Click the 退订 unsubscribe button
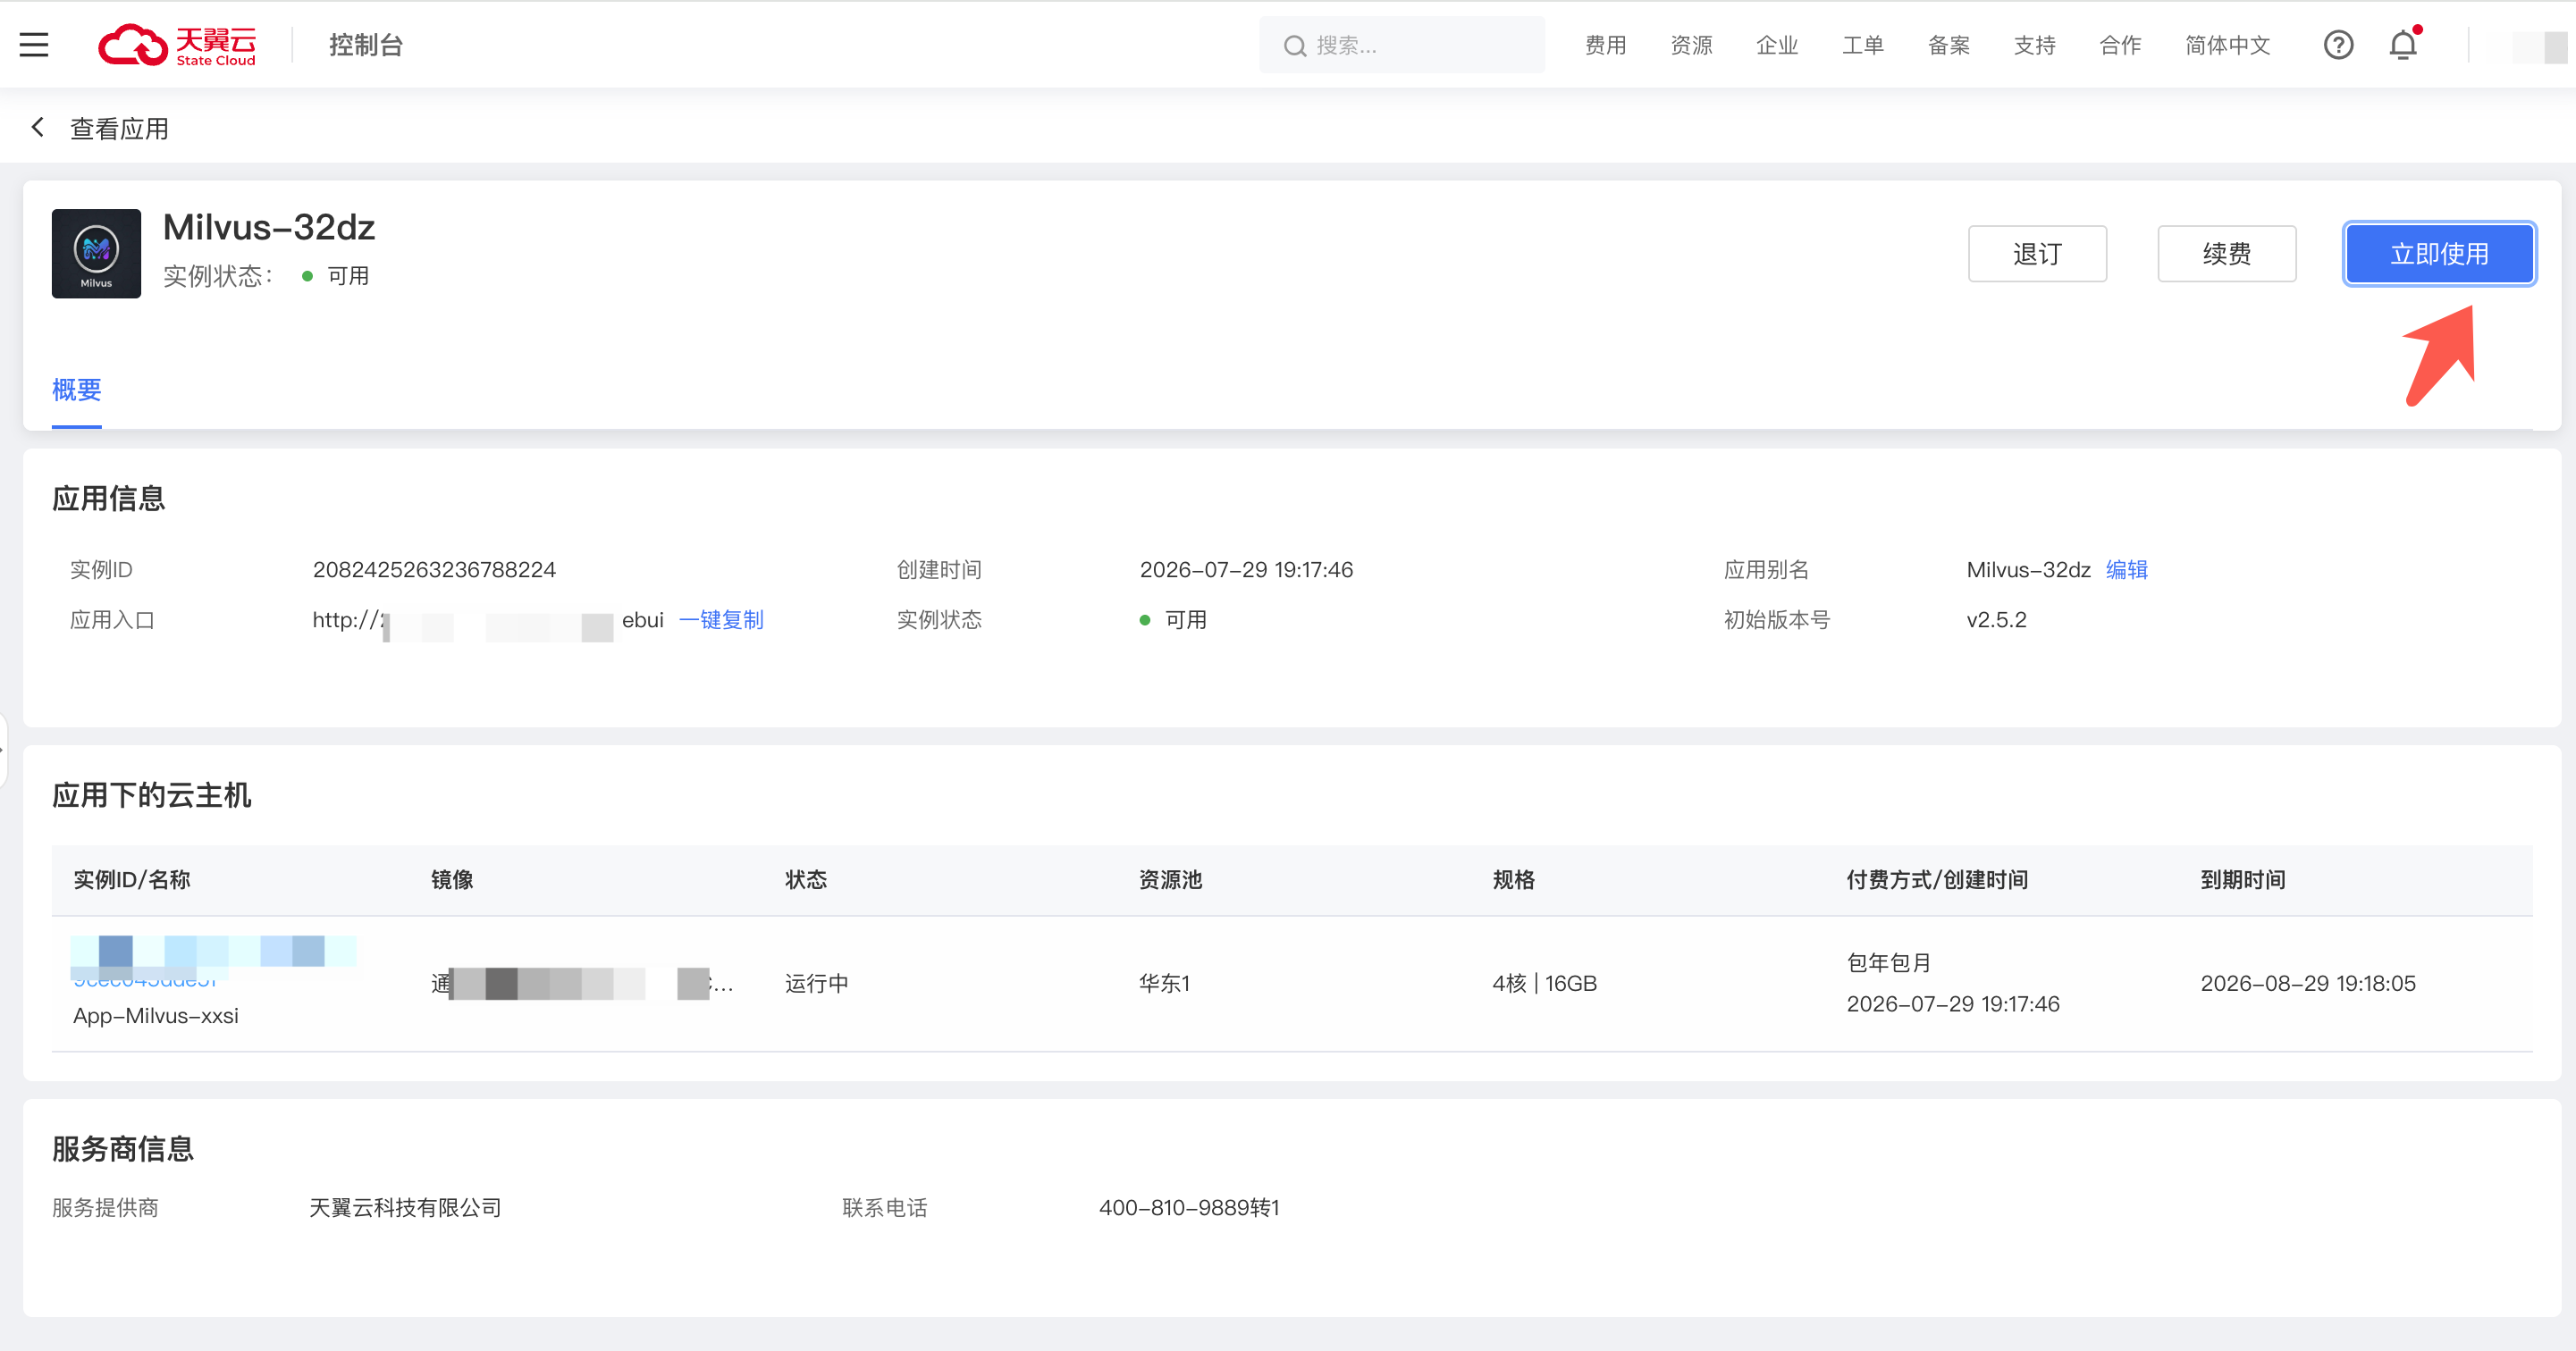Image resolution: width=2576 pixels, height=1351 pixels. point(2037,254)
